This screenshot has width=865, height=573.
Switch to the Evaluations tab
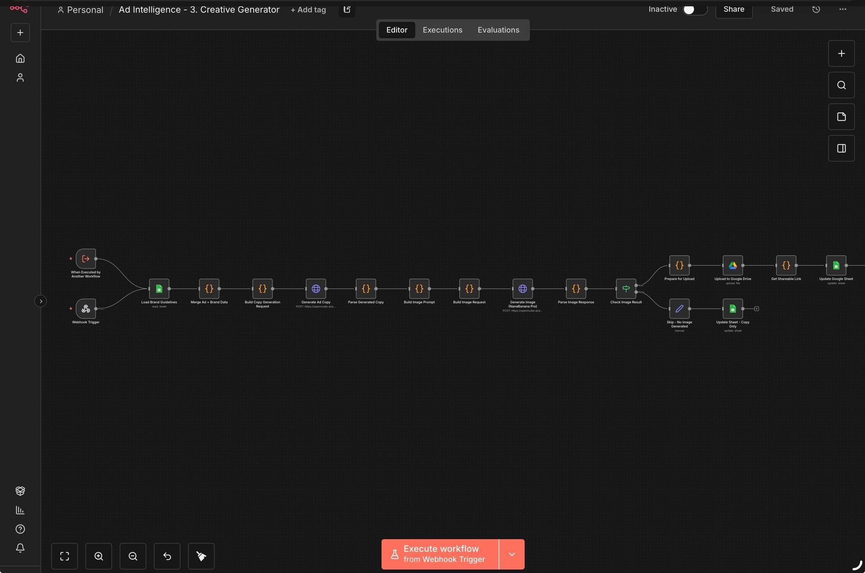[x=498, y=30]
